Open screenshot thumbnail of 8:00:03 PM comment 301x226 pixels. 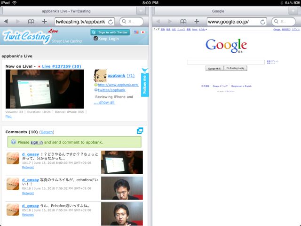click(122, 162)
